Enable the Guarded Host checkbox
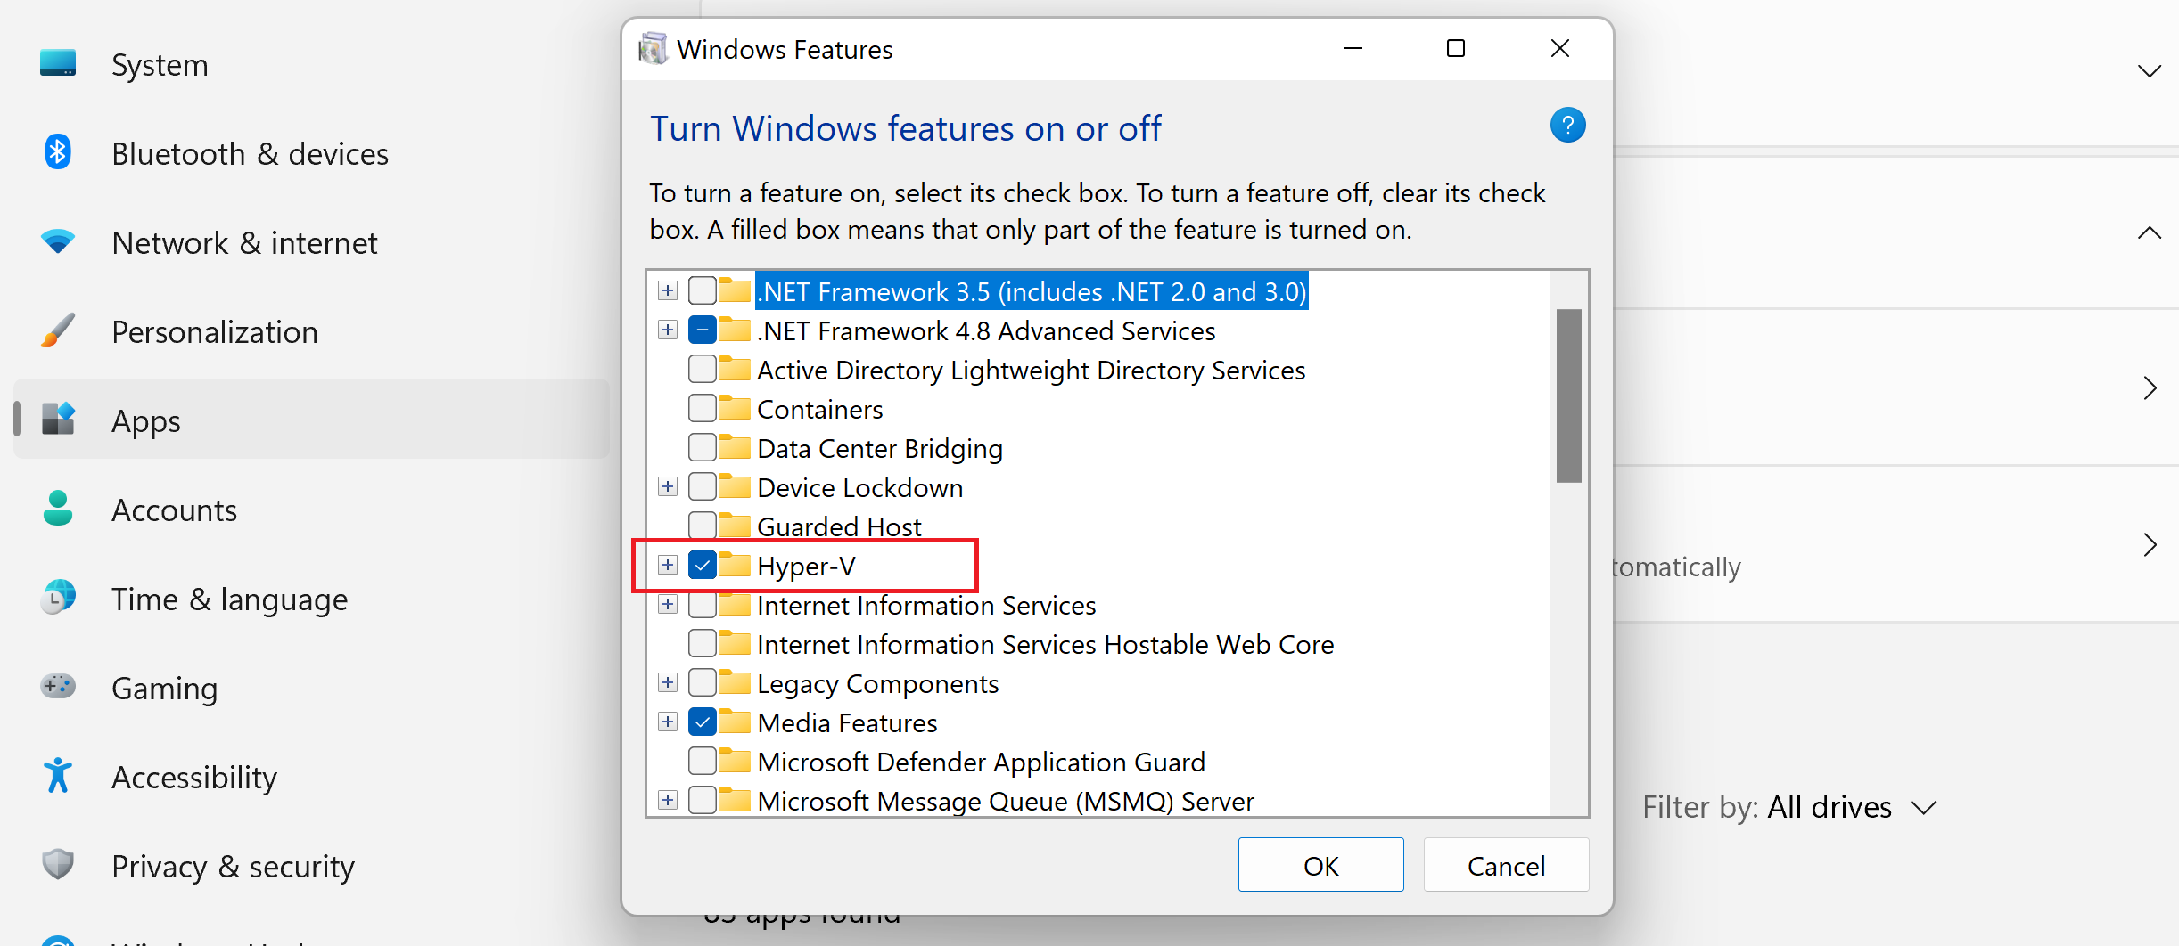 click(x=703, y=526)
